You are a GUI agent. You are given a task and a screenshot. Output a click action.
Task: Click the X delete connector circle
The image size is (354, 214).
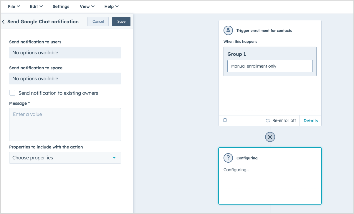coord(270,137)
